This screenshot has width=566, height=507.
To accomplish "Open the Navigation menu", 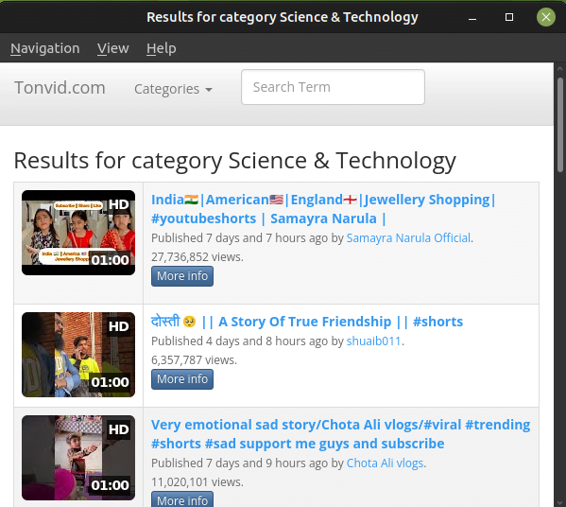I will (x=45, y=48).
